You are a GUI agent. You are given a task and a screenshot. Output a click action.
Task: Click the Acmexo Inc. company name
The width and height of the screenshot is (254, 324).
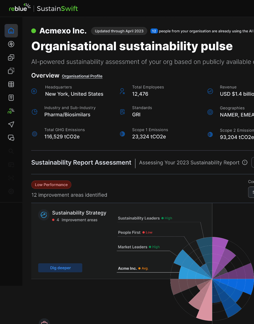pos(63,31)
